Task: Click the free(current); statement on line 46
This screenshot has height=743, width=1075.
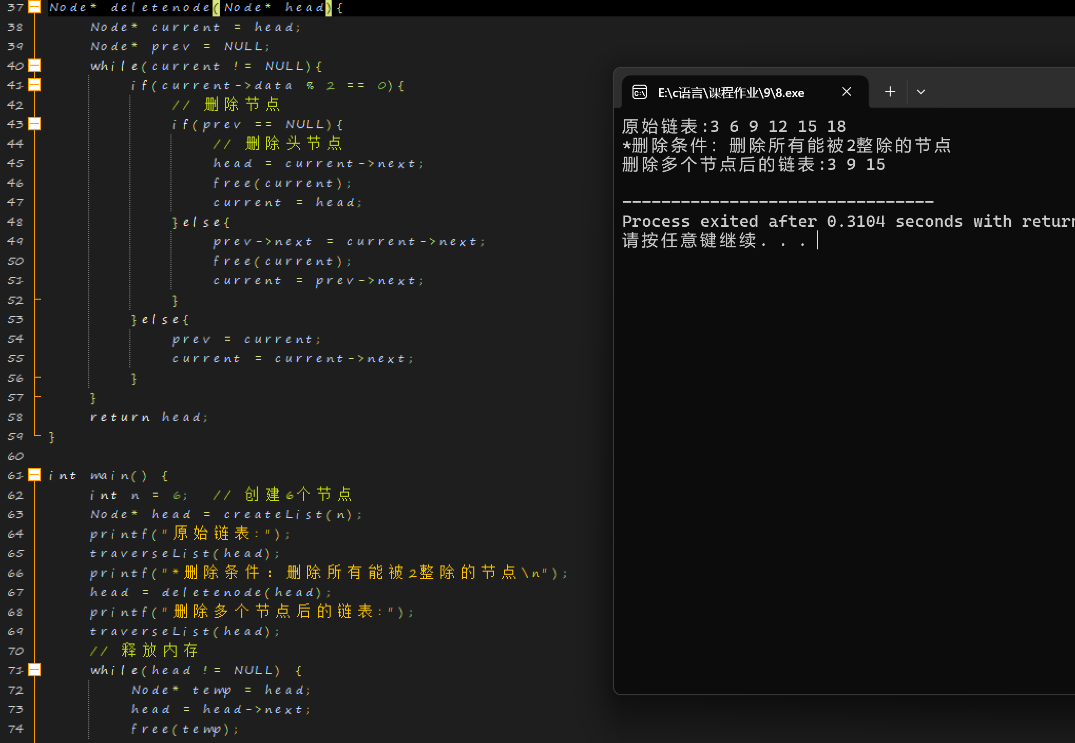Action: (282, 183)
